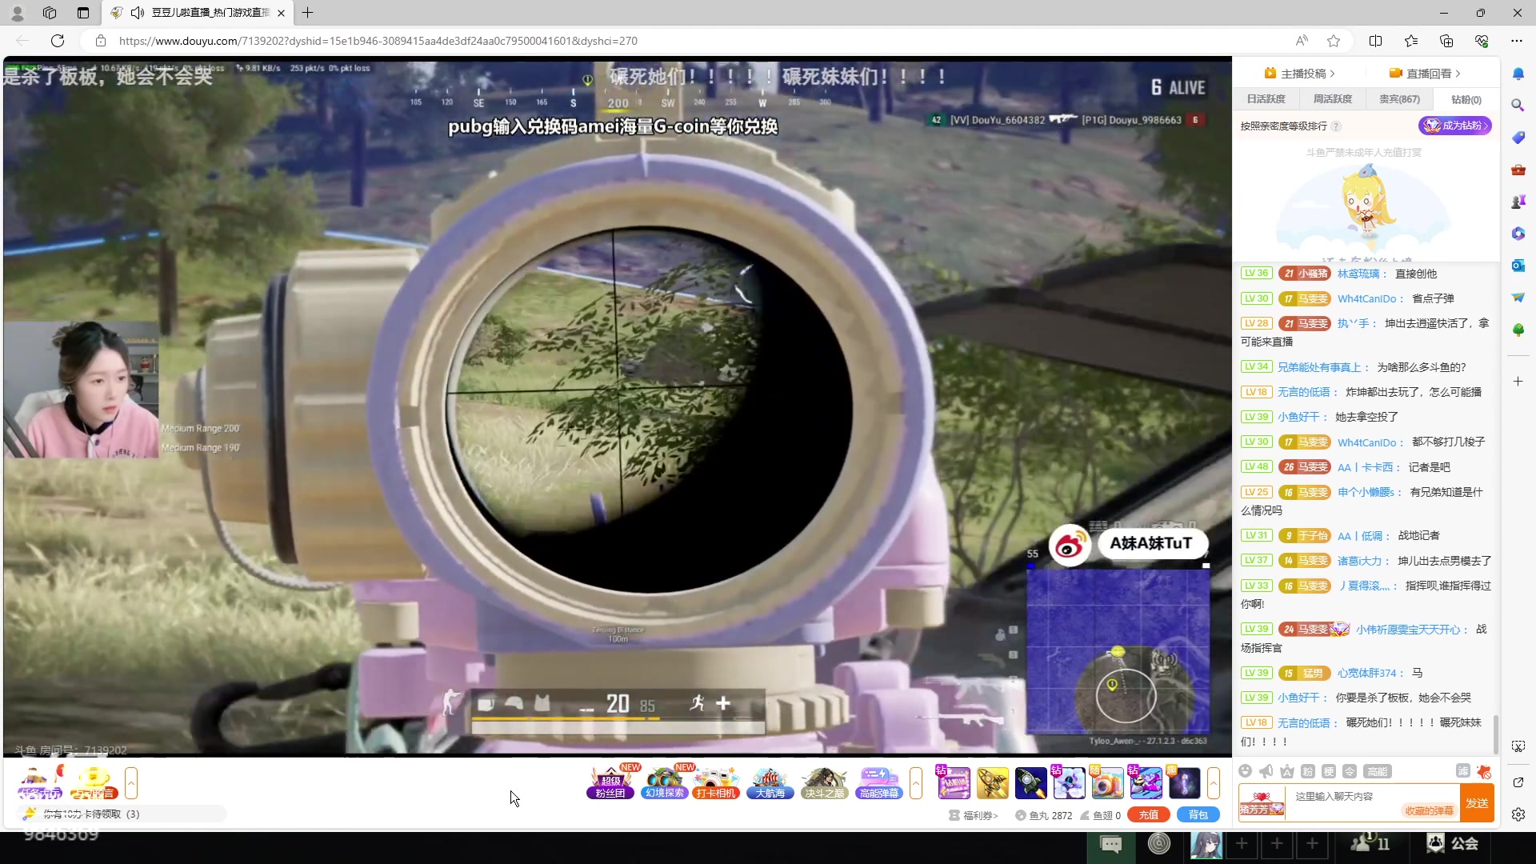Toggle the gift effects block icon
1536x864 pixels.
tap(1484, 771)
